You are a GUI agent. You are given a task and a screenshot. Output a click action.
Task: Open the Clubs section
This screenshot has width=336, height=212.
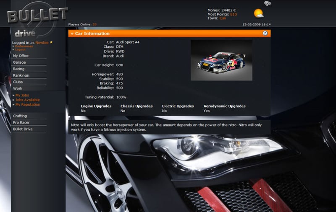[18, 82]
